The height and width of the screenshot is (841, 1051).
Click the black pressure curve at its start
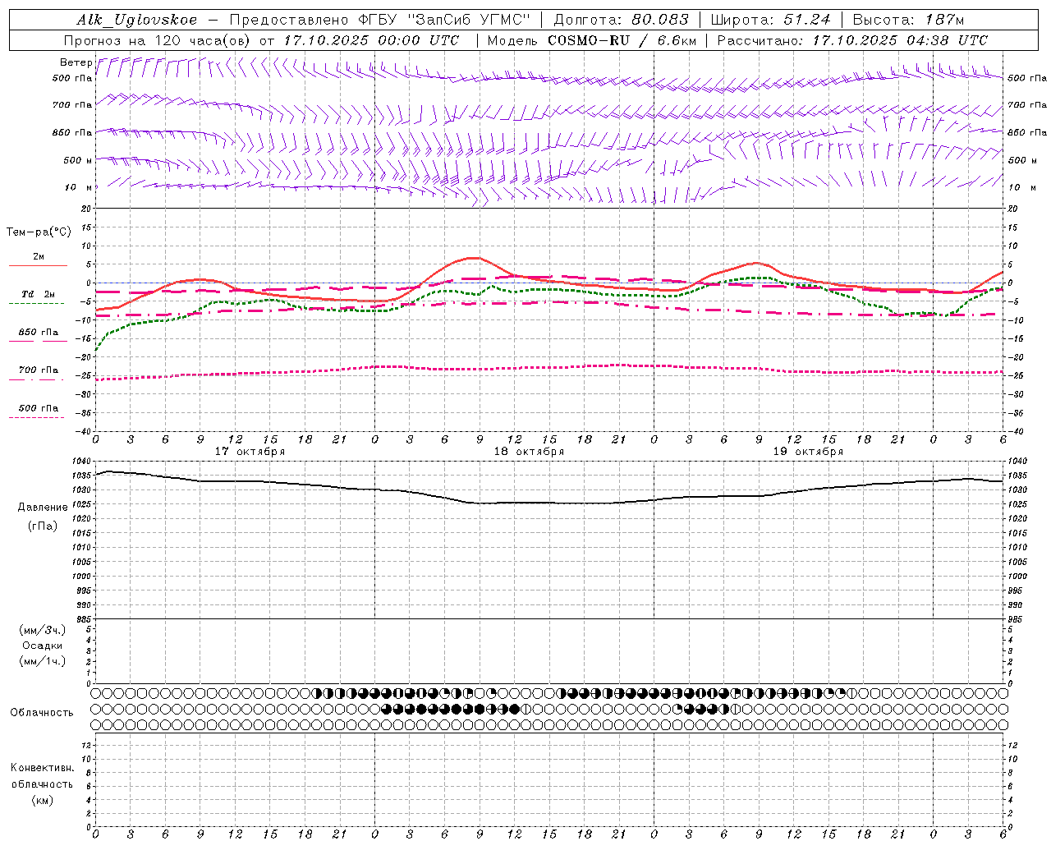(97, 475)
